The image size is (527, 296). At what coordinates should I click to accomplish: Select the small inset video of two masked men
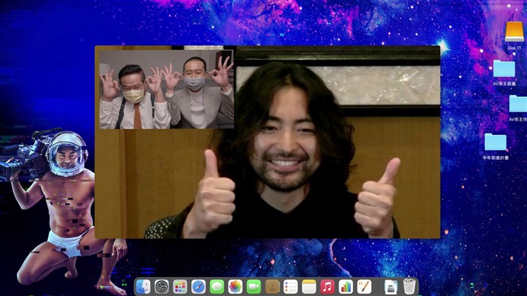[167, 89]
